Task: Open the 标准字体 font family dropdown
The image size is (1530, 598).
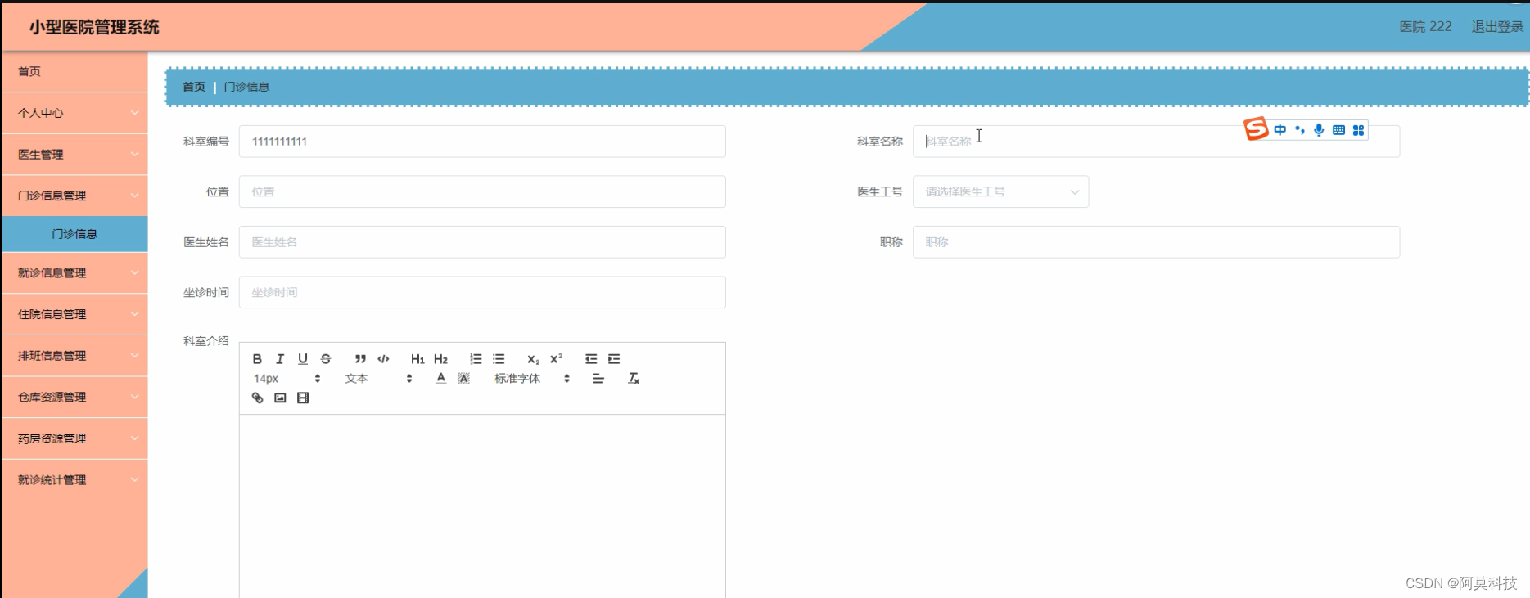Action: [532, 379]
